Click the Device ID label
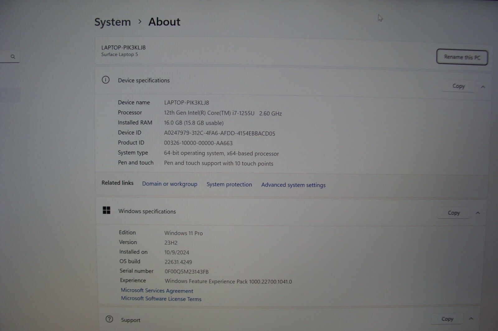Screen dimensions: 498x331 (x=129, y=133)
